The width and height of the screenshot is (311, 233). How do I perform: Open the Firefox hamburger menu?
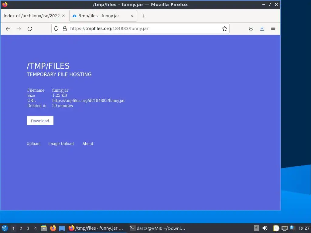coord(273,29)
